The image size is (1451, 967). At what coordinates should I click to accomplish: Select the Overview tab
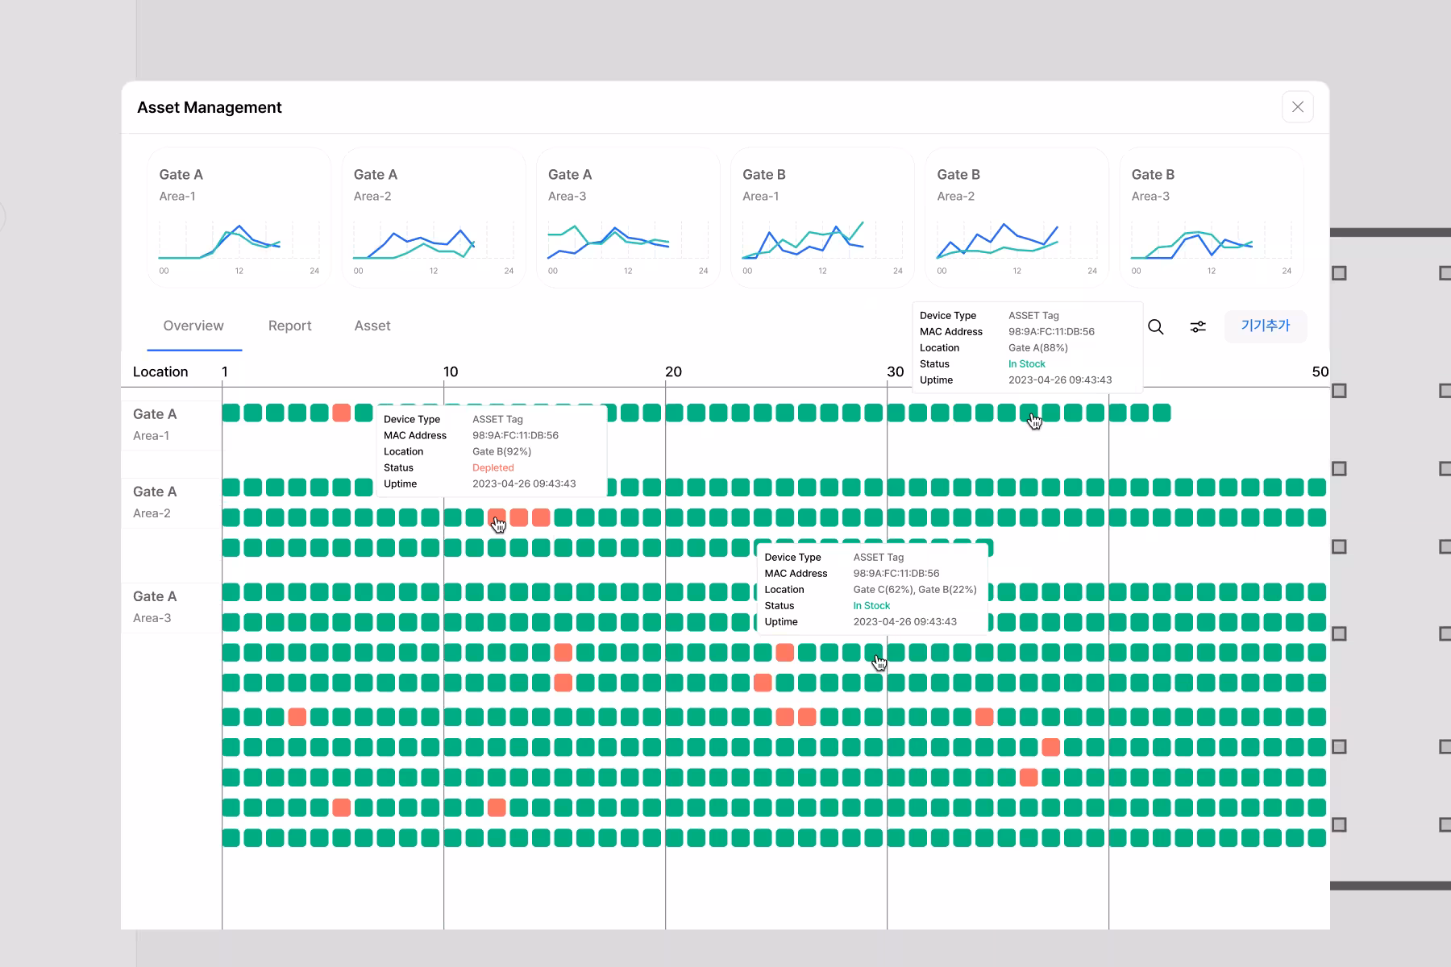[x=193, y=326]
